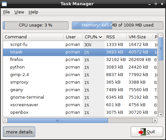
Task: Toggle the more details button
Action: point(19,132)
